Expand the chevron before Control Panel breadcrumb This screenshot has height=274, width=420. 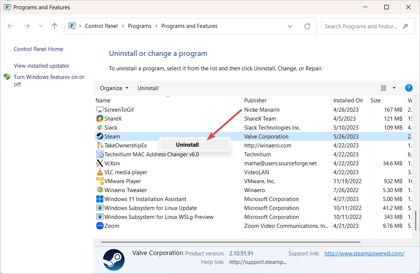coord(80,26)
